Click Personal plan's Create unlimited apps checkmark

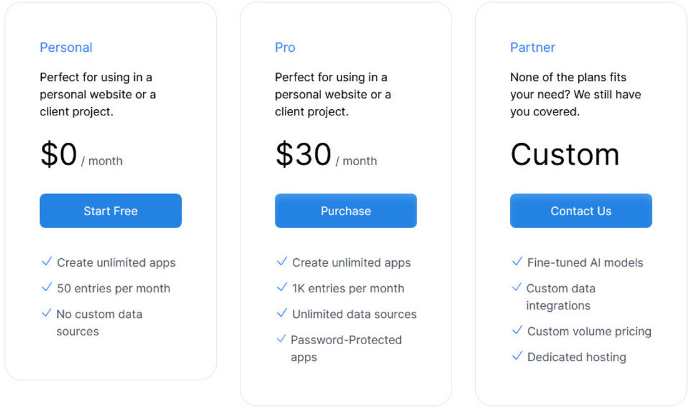[47, 261]
